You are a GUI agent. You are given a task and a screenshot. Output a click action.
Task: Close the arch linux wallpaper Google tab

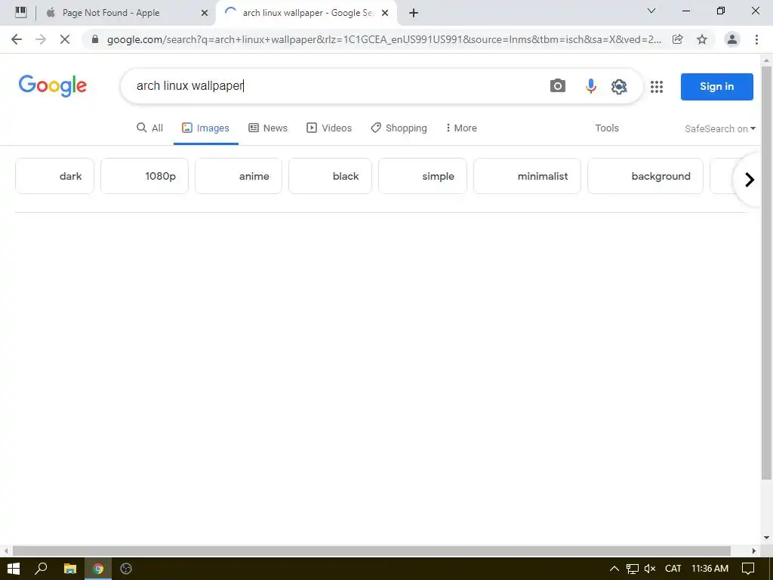tap(385, 13)
